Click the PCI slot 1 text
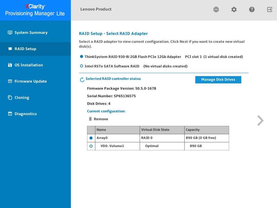This screenshot has width=277, height=208. pyautogui.click(x=193, y=57)
